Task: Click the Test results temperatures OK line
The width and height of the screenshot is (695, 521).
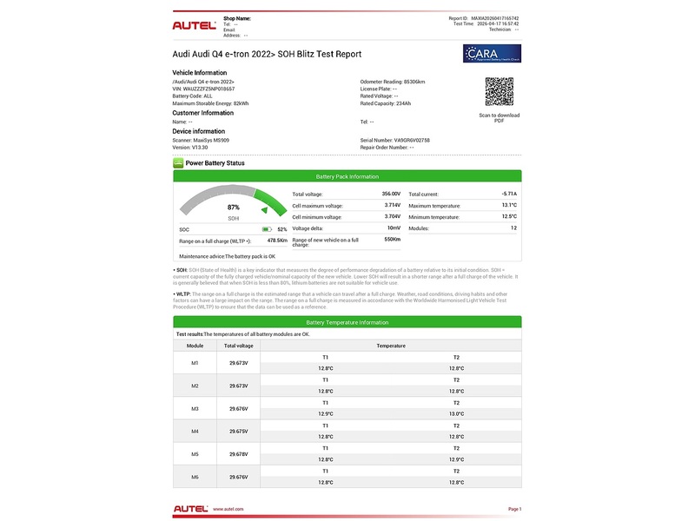Action: (243, 334)
